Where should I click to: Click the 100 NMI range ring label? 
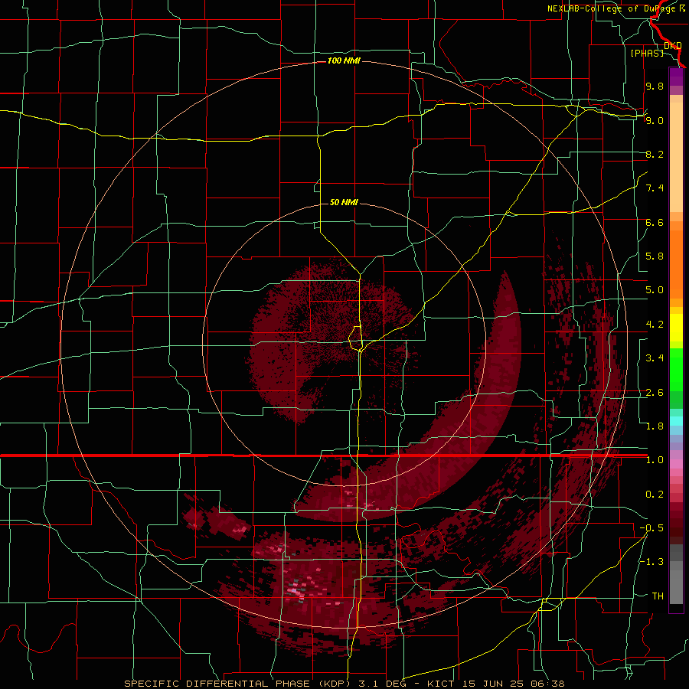tap(344, 60)
